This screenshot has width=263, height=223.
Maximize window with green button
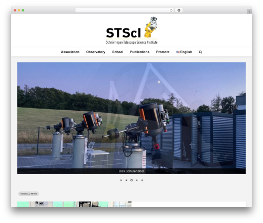tap(23, 11)
